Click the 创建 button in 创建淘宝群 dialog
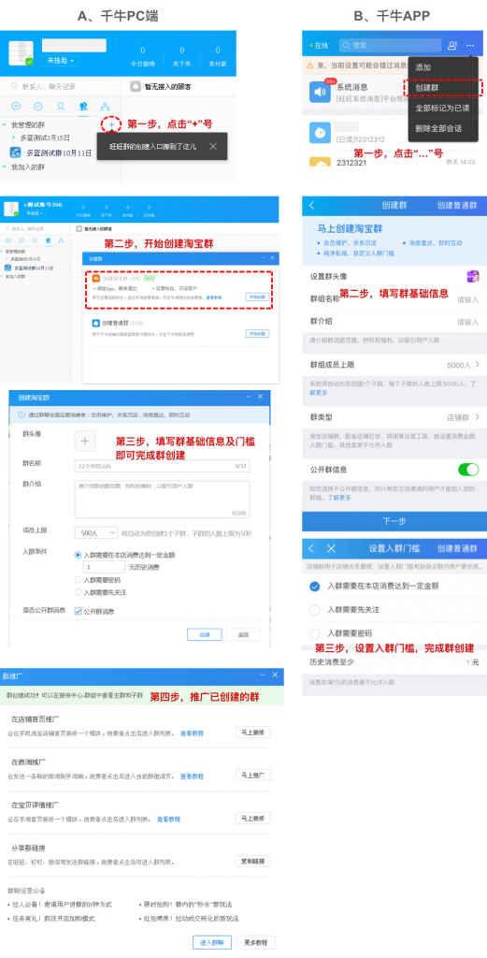This screenshot has height=958, width=487. [205, 634]
